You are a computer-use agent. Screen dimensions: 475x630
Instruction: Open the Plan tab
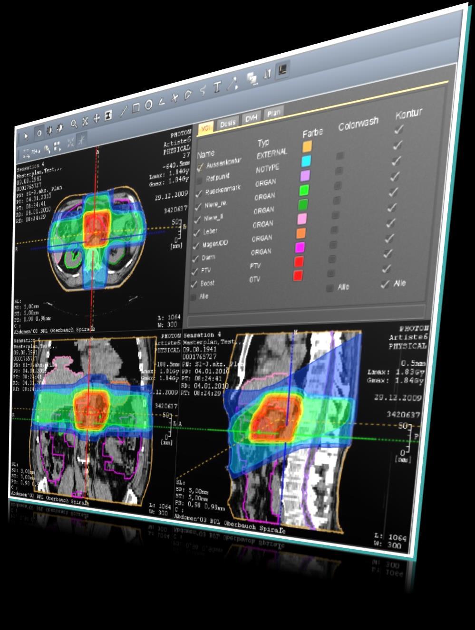[x=273, y=113]
